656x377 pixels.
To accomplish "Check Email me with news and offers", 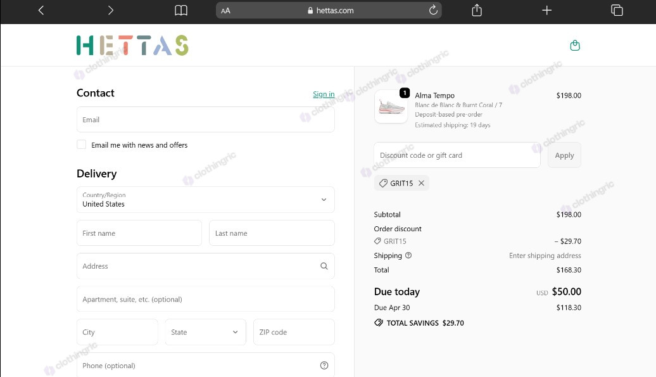I will pyautogui.click(x=82, y=144).
